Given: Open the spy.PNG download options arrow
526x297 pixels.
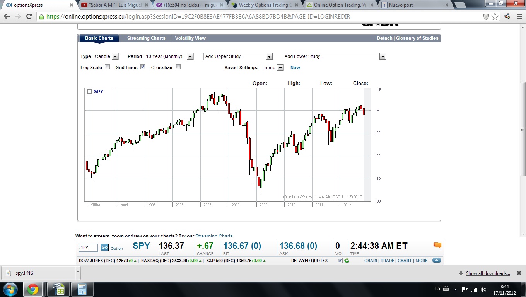Looking at the screenshot, I should pyautogui.click(x=78, y=272).
